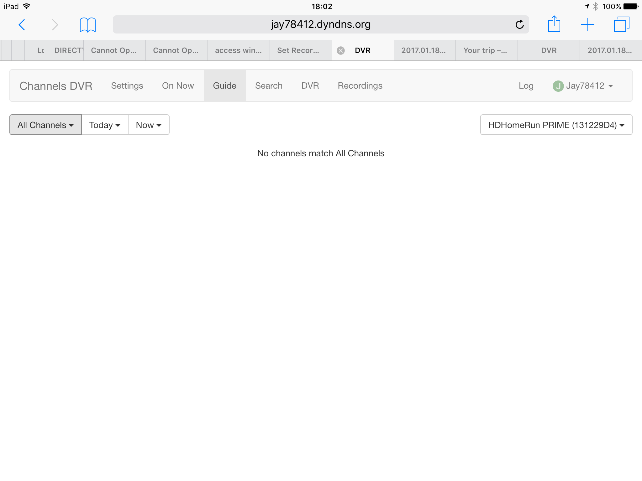Open the bookmarks book icon
642x481 pixels.
coord(87,25)
